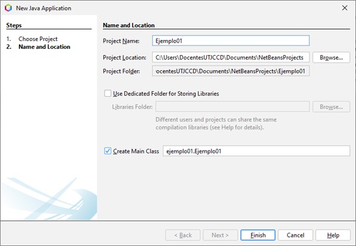Click the Next > button
The width and height of the screenshot is (356, 246).
[x=220, y=235]
